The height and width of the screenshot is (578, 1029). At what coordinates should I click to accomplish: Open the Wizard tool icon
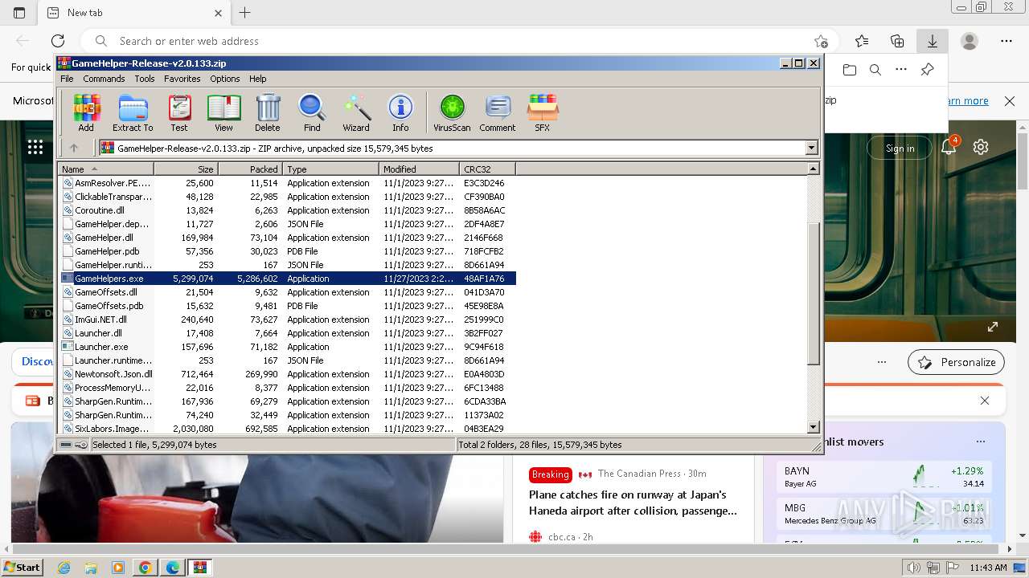click(x=356, y=113)
